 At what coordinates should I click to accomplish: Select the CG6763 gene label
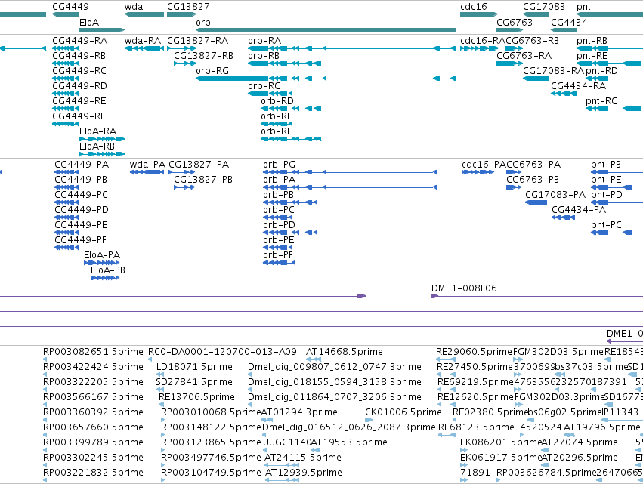point(515,23)
